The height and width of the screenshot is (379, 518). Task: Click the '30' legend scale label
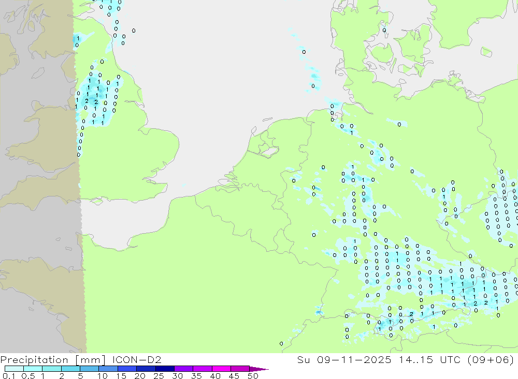pos(177,376)
